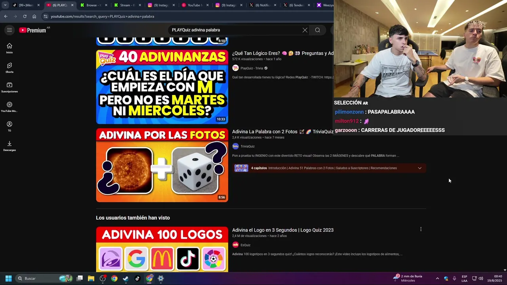Viewport: 507px width, 285px height.
Task: Open the settings gear app on taskbar
Action: pyautogui.click(x=160, y=278)
